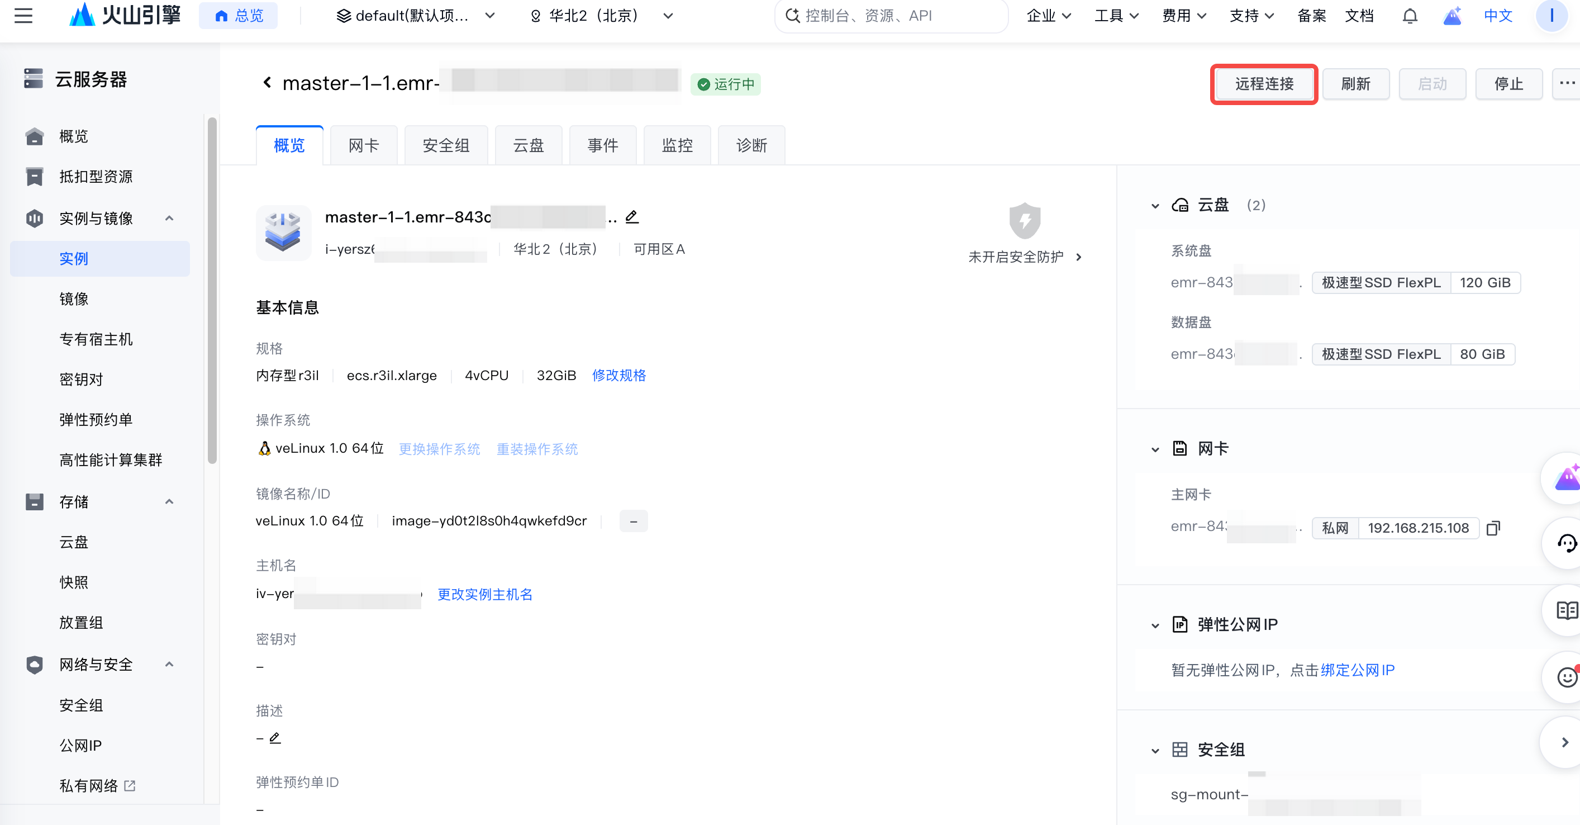Edit the instance name with pencil icon

[x=632, y=217]
